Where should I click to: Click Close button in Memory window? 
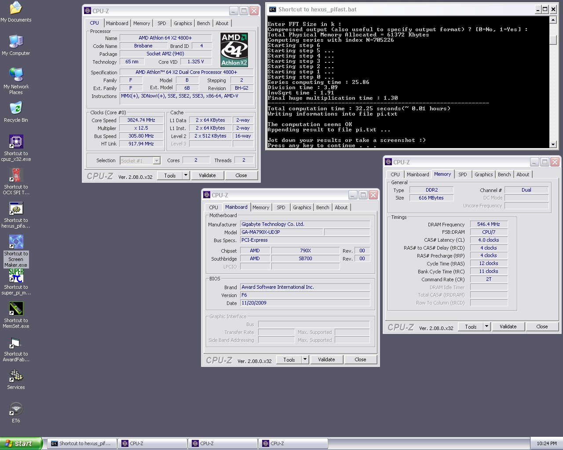click(x=542, y=327)
